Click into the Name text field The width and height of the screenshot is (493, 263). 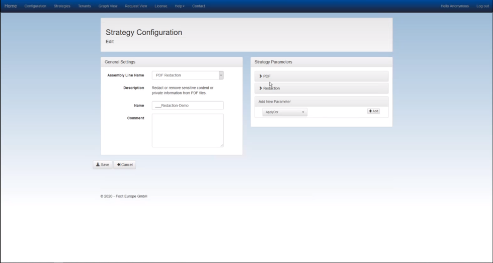pos(188,106)
